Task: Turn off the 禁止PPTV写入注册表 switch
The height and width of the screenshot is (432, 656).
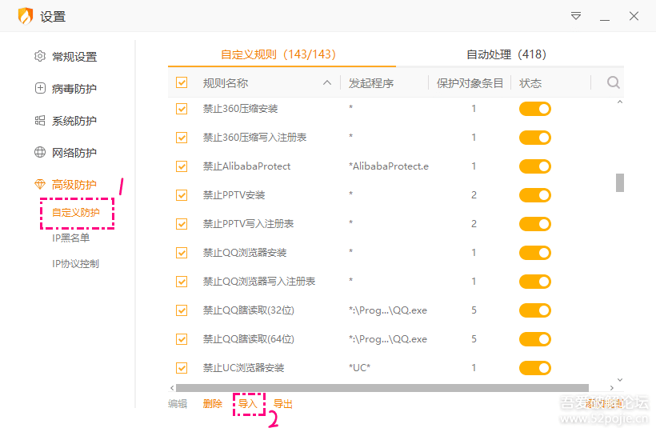Action: point(535,224)
